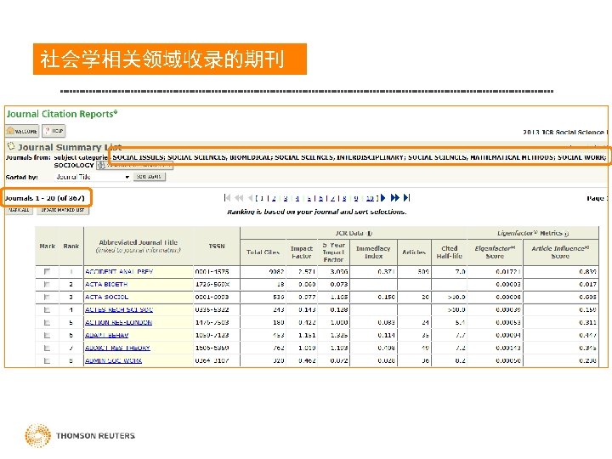Image resolution: width=612 pixels, height=459 pixels.
Task: Mark the ACTES RECH SCI SOC checkbox
Action: [48, 310]
